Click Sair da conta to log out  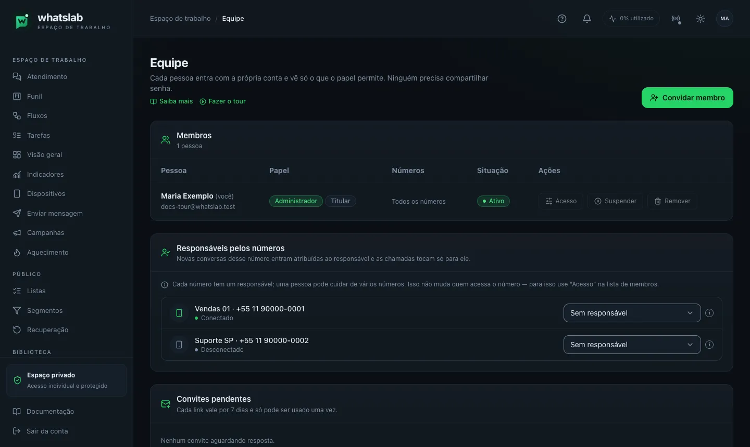(x=47, y=431)
